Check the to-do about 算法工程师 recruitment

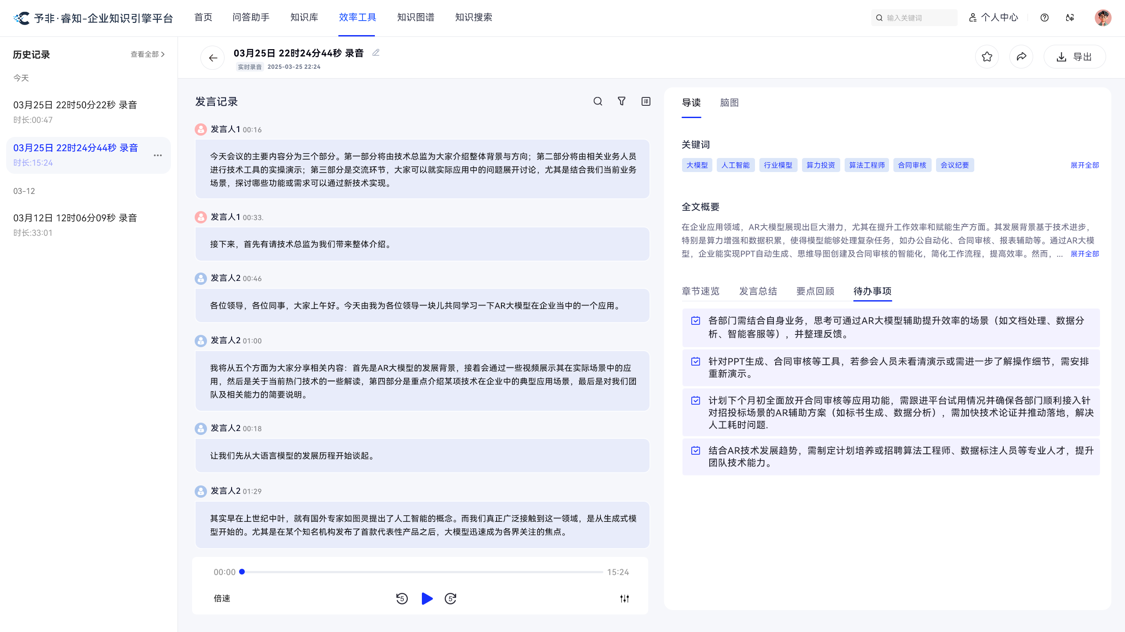pyautogui.click(x=696, y=451)
